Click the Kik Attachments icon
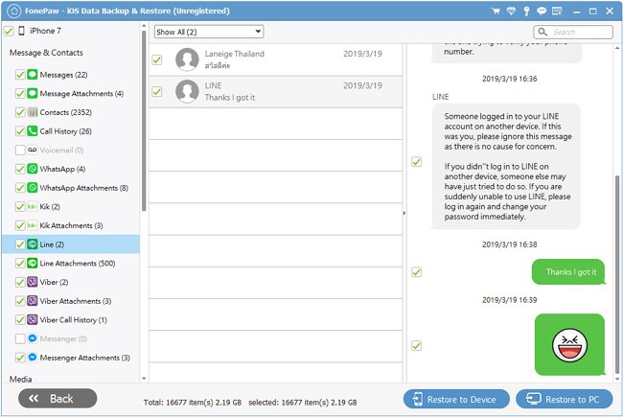 (33, 225)
